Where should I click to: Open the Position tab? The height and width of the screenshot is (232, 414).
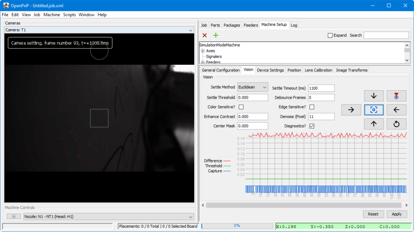click(294, 70)
